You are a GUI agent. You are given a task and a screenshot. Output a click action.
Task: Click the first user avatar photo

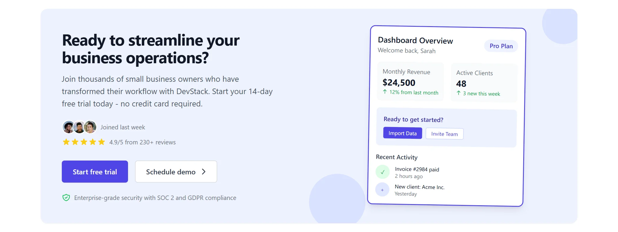[69, 127]
